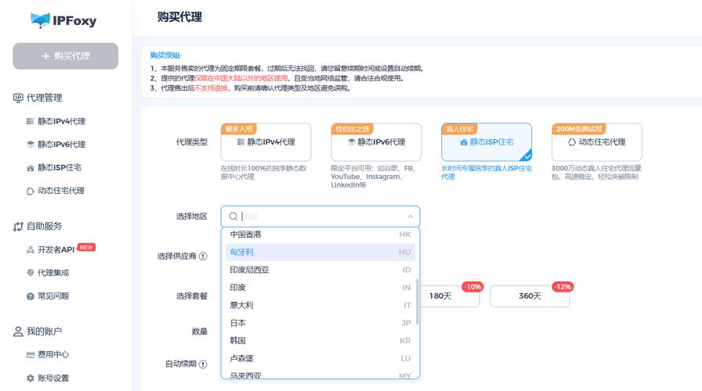Choose 卢森堡 from the region list
Image resolution: width=702 pixels, height=391 pixels.
coord(320,358)
